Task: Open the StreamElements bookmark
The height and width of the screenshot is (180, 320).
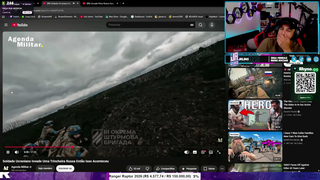Action: (x=66, y=17)
